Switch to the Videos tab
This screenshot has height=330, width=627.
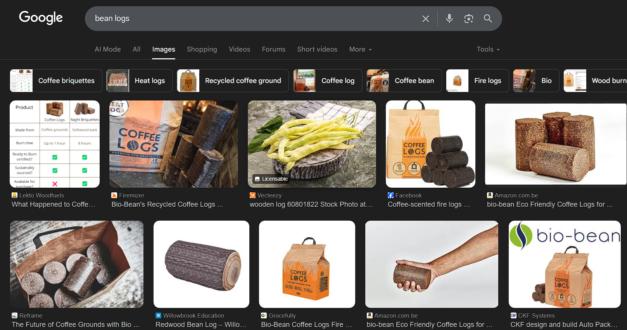(240, 49)
